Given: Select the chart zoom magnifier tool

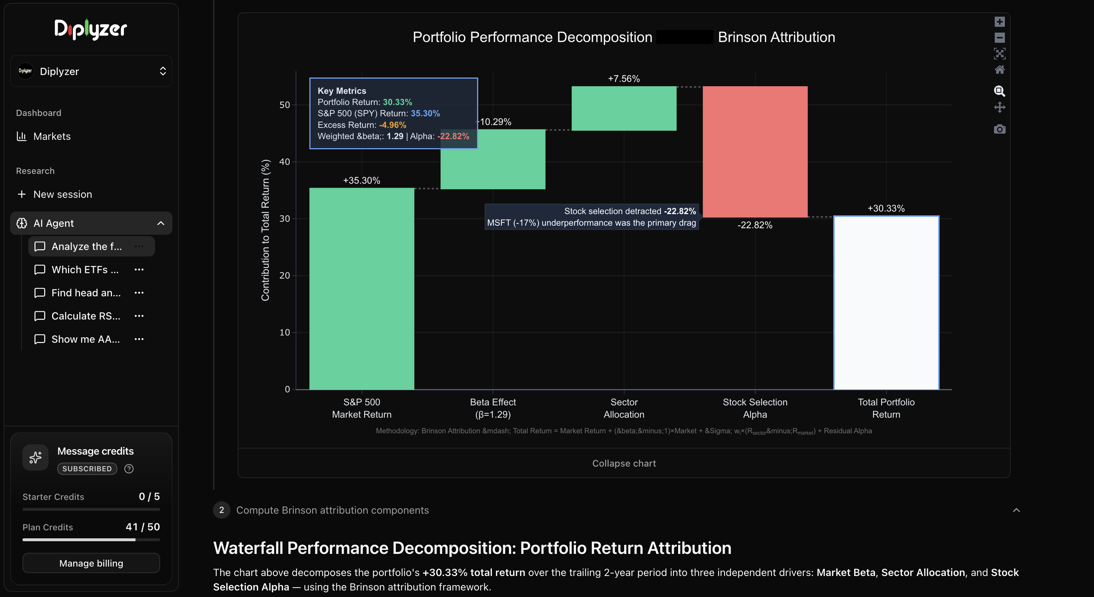Looking at the screenshot, I should (x=1000, y=91).
